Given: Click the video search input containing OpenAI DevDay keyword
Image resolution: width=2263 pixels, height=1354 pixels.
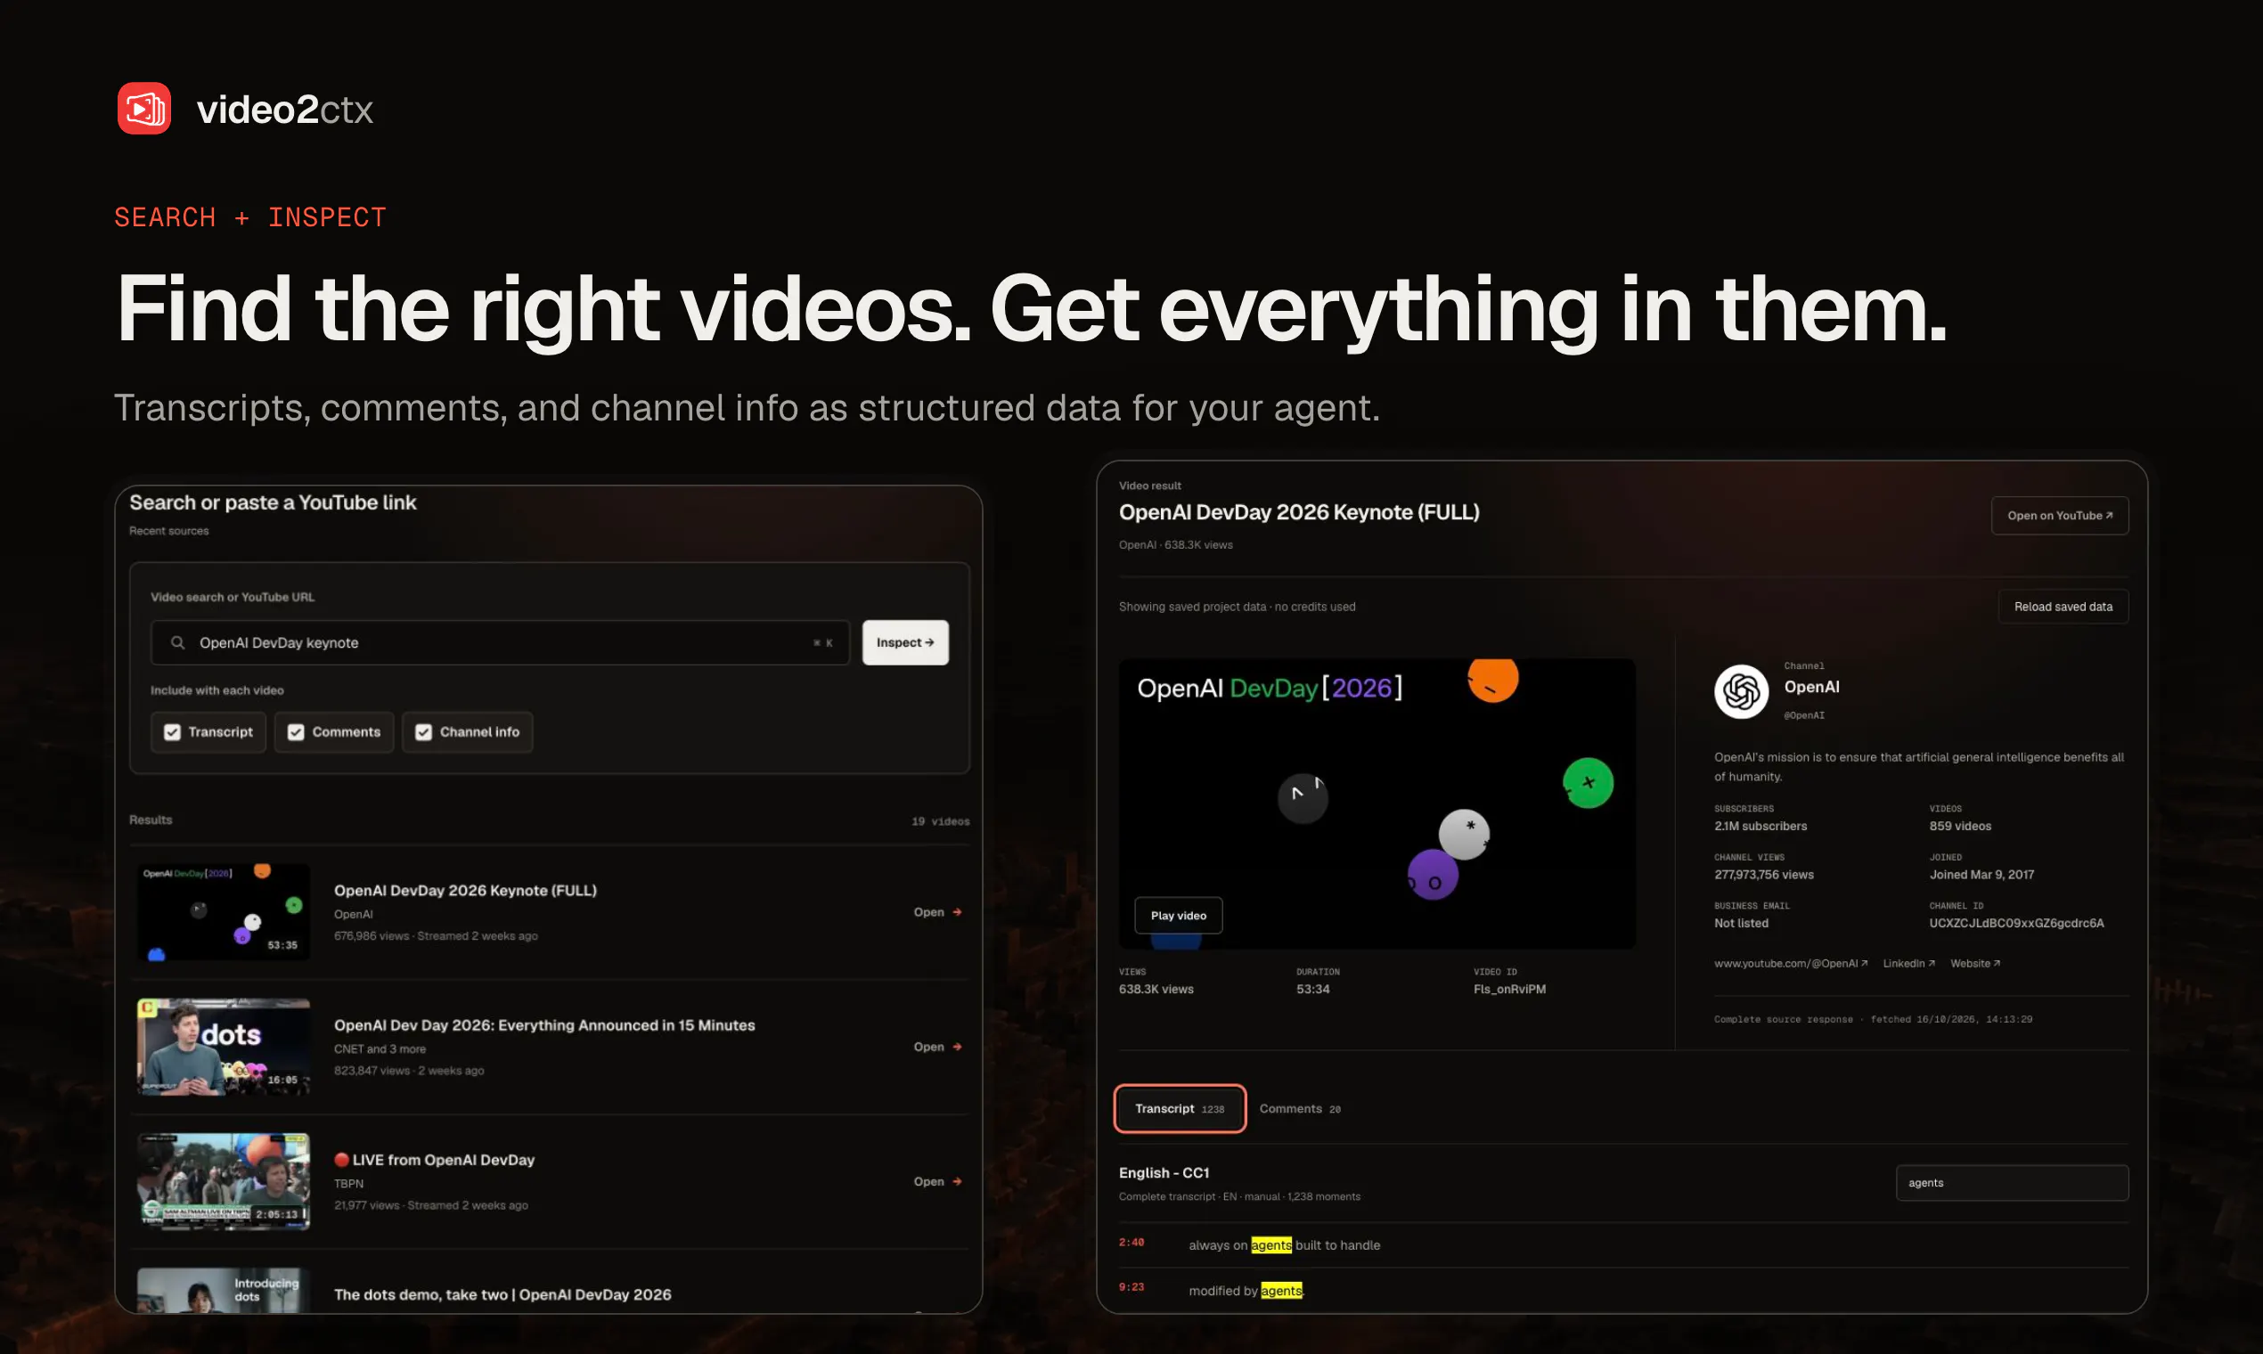Looking at the screenshot, I should pos(500,642).
